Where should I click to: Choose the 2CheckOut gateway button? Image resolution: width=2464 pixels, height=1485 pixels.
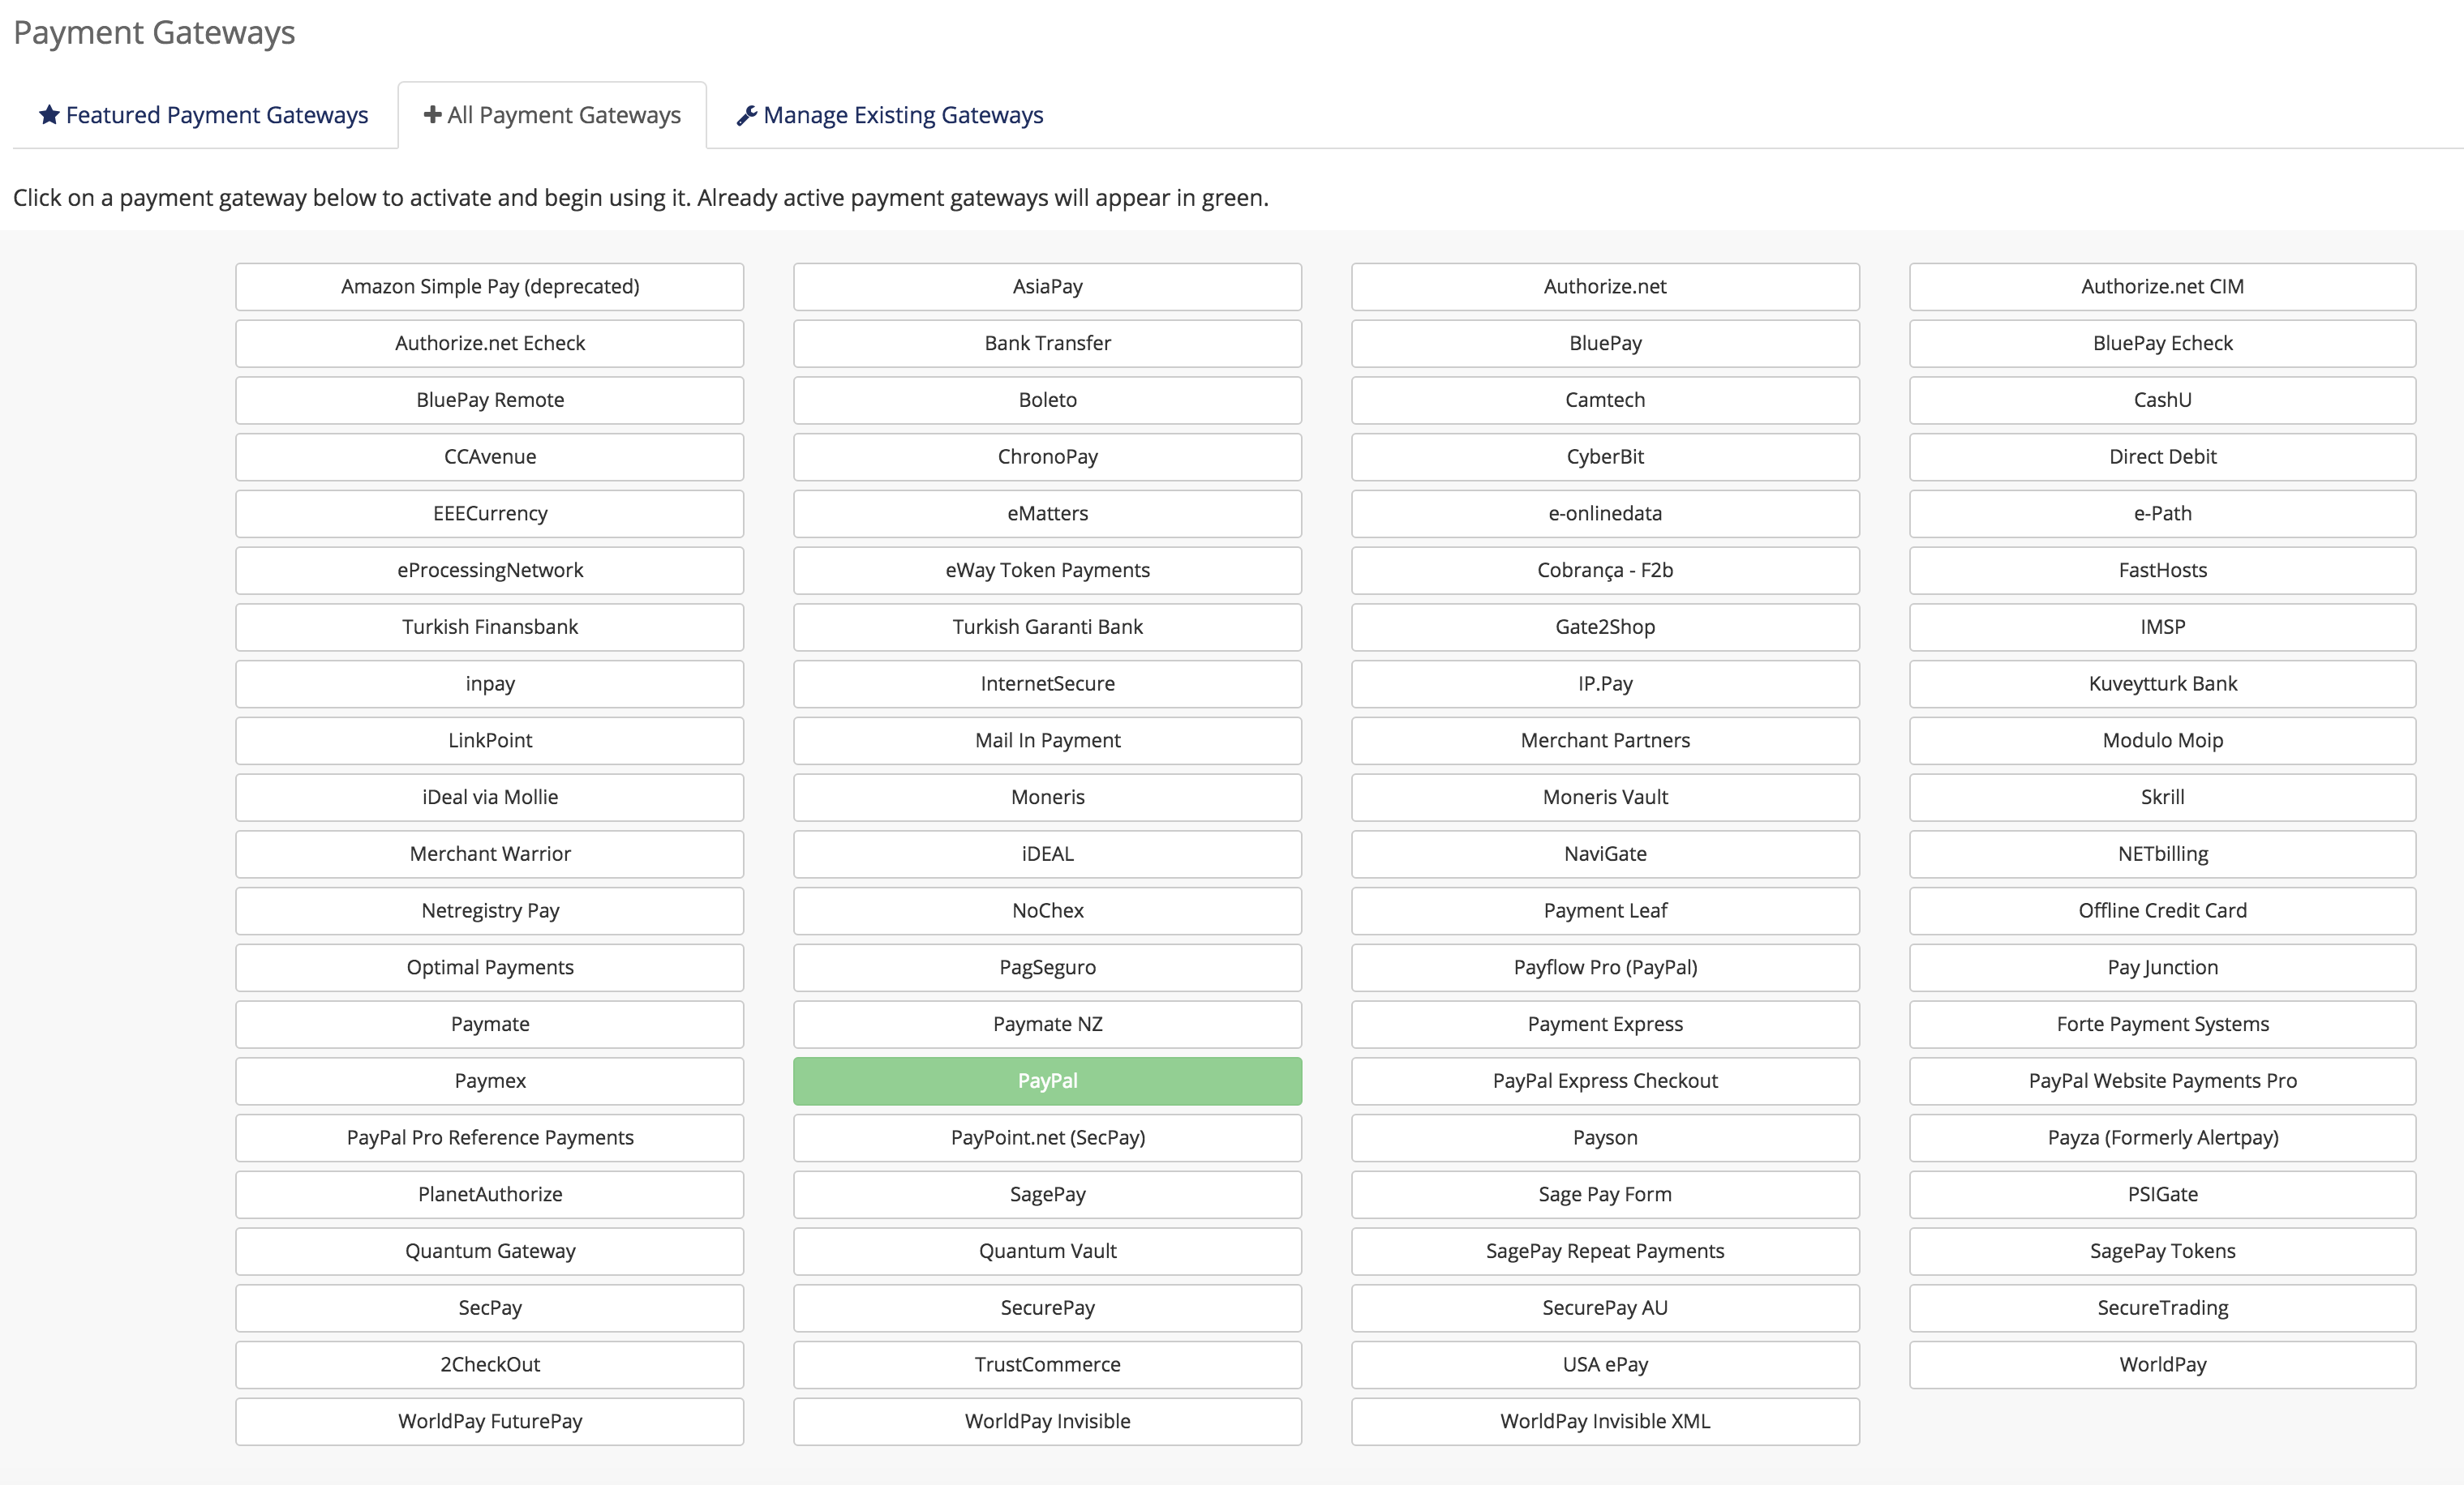click(489, 1364)
